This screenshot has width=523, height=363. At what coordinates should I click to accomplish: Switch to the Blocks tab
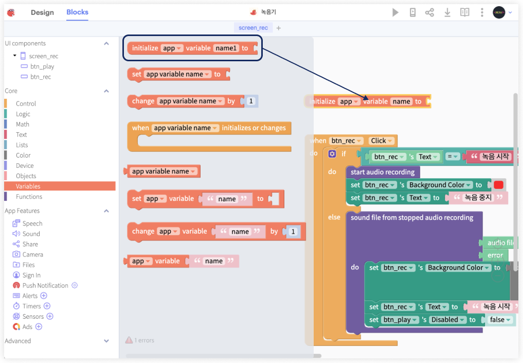click(77, 12)
